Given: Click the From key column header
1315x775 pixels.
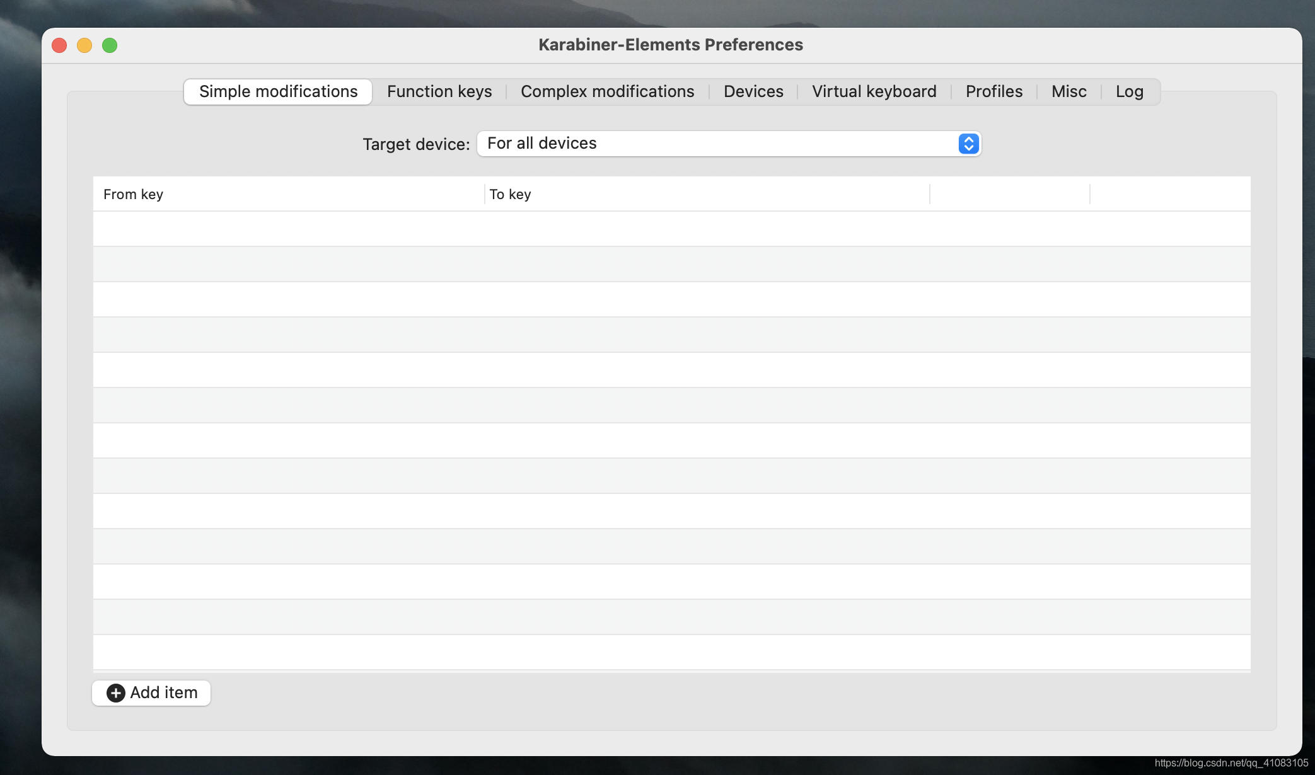Looking at the screenshot, I should point(134,194).
